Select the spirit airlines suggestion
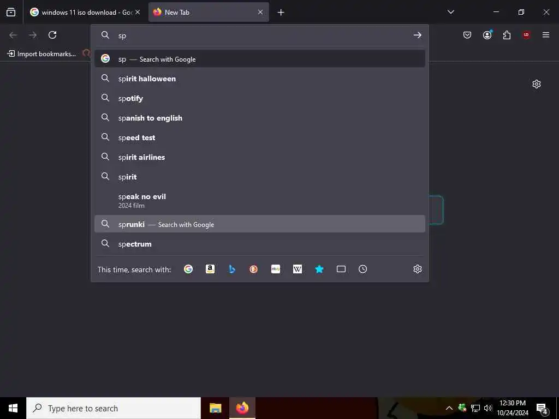This screenshot has width=559, height=419. point(260,157)
